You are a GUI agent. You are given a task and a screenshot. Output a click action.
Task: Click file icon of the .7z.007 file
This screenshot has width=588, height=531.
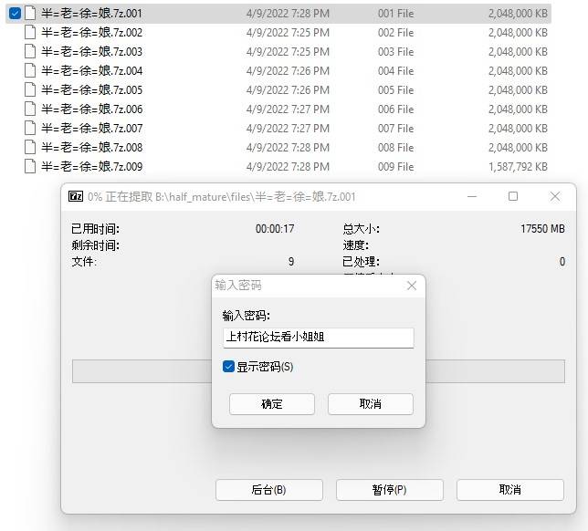pyautogui.click(x=30, y=129)
